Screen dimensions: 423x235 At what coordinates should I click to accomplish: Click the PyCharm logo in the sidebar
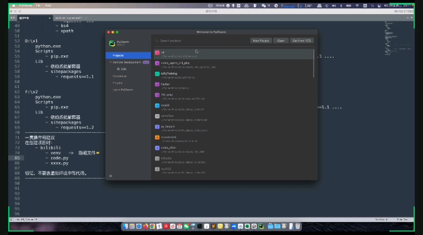(112, 43)
